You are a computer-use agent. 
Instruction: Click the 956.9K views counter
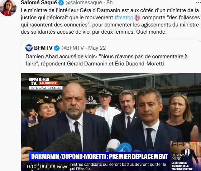54,166
